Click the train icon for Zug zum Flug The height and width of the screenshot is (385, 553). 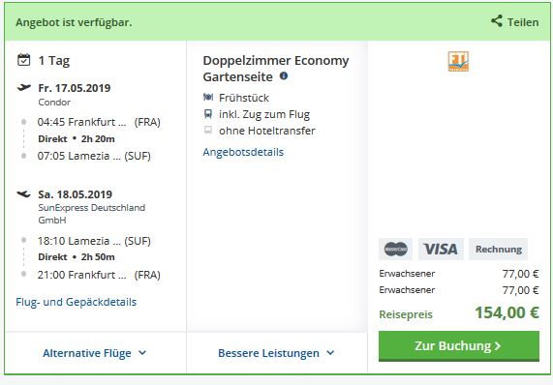point(208,114)
